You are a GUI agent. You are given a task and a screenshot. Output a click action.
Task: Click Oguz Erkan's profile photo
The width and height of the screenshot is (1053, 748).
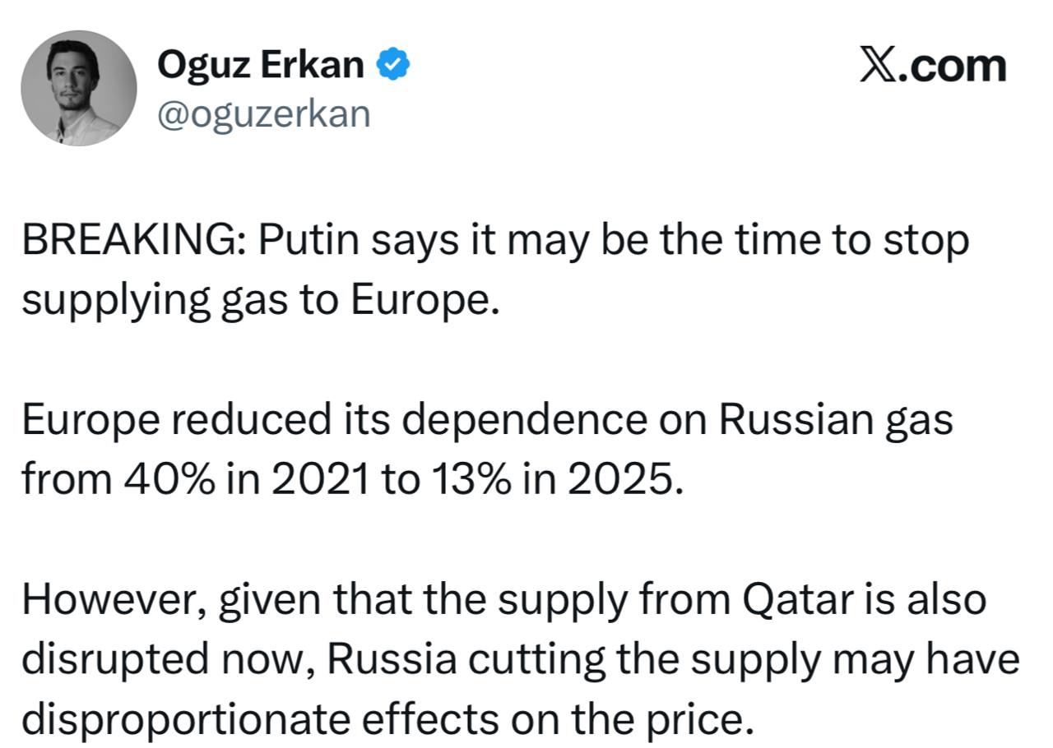coord(79,88)
